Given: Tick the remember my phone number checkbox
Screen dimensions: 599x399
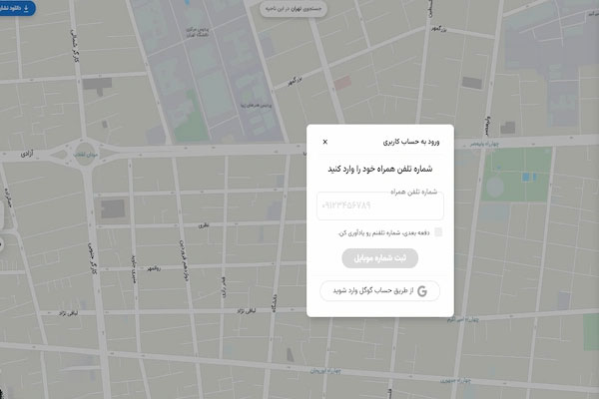Looking at the screenshot, I should pos(438,232).
